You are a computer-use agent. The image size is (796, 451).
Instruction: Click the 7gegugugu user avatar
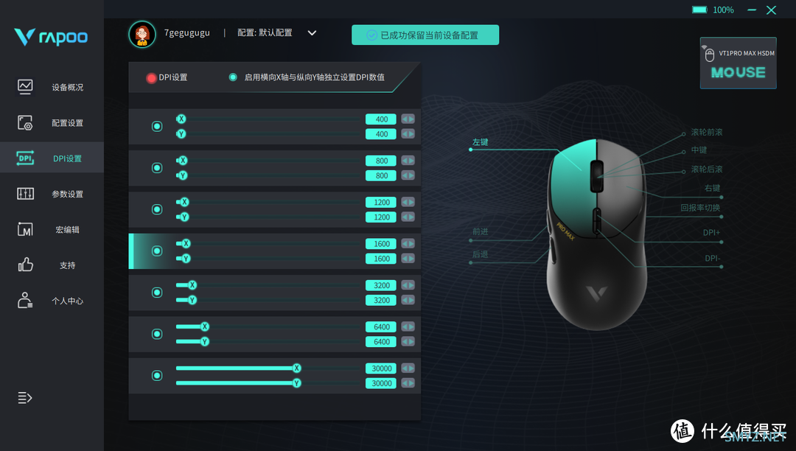142,34
